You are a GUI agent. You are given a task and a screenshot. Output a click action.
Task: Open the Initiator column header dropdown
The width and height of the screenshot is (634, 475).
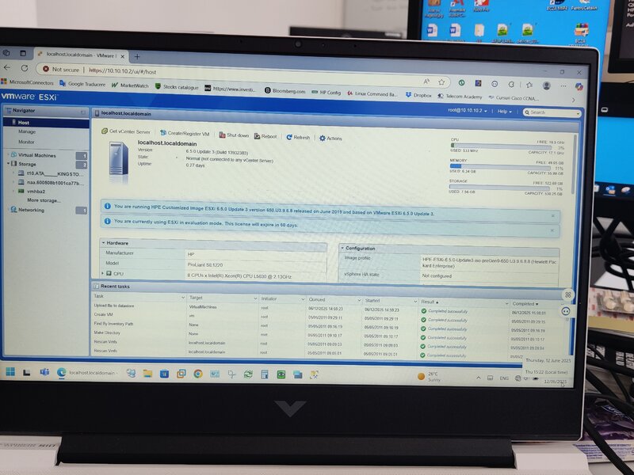303,299
